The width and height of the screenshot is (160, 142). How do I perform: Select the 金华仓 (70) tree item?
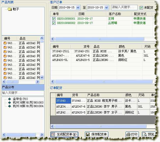tap(20, 99)
